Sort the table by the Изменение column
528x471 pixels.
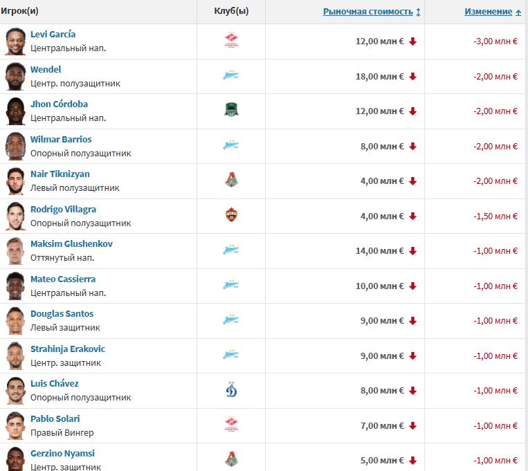[x=488, y=12]
